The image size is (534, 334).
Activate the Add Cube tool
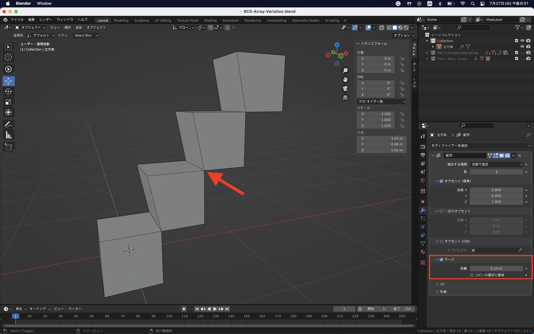click(x=8, y=147)
